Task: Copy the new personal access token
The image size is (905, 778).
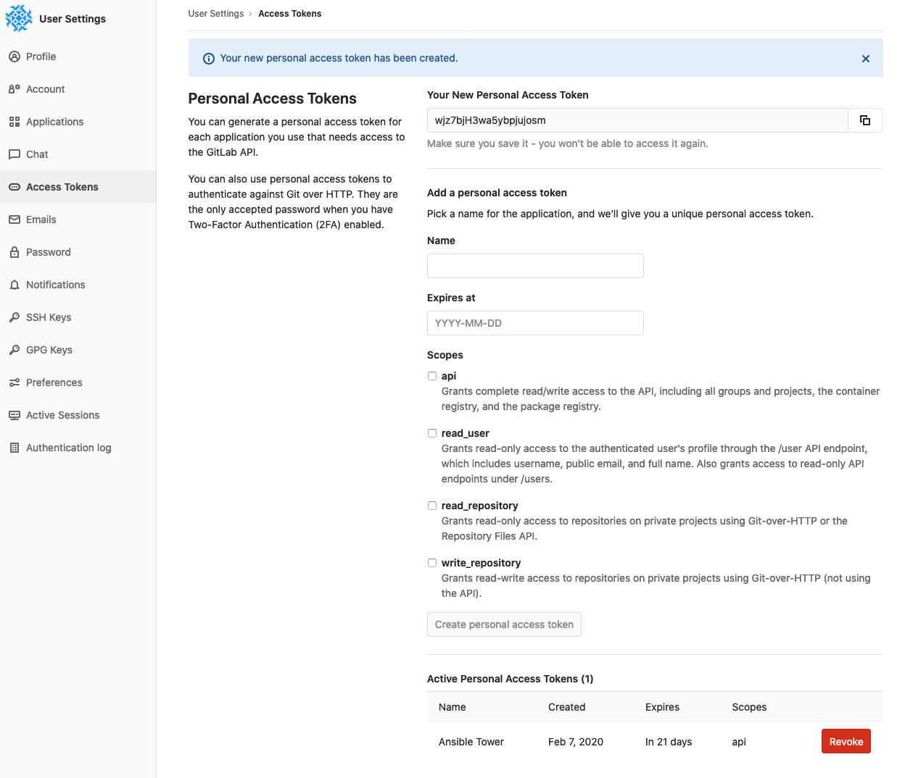Action: (864, 120)
